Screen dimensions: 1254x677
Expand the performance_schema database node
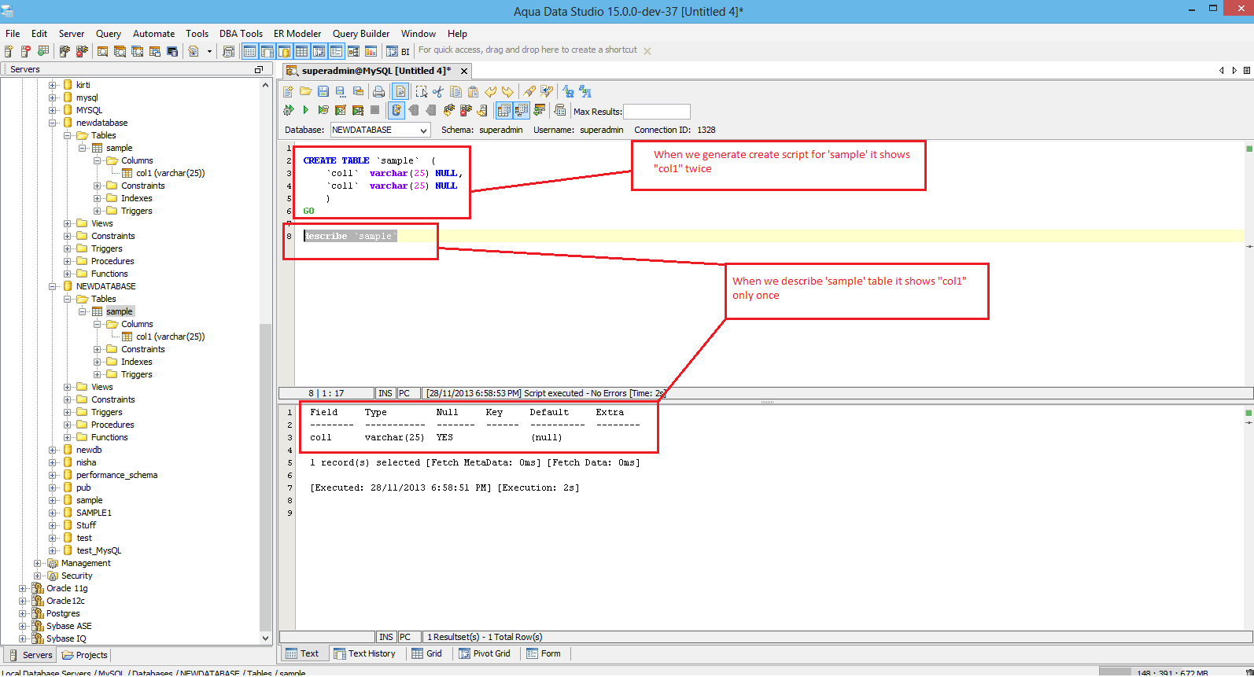[x=53, y=475]
